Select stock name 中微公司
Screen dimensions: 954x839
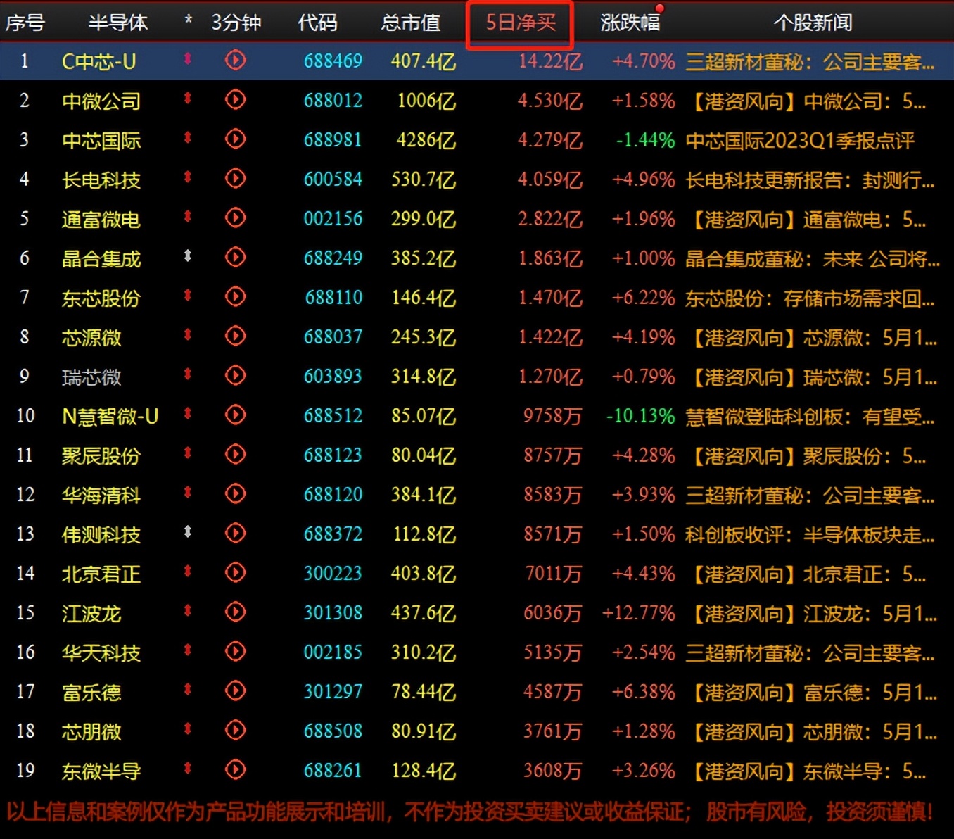pos(101,101)
